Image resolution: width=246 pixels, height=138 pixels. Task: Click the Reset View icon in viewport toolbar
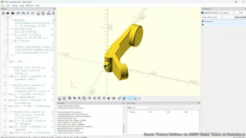click(84, 98)
